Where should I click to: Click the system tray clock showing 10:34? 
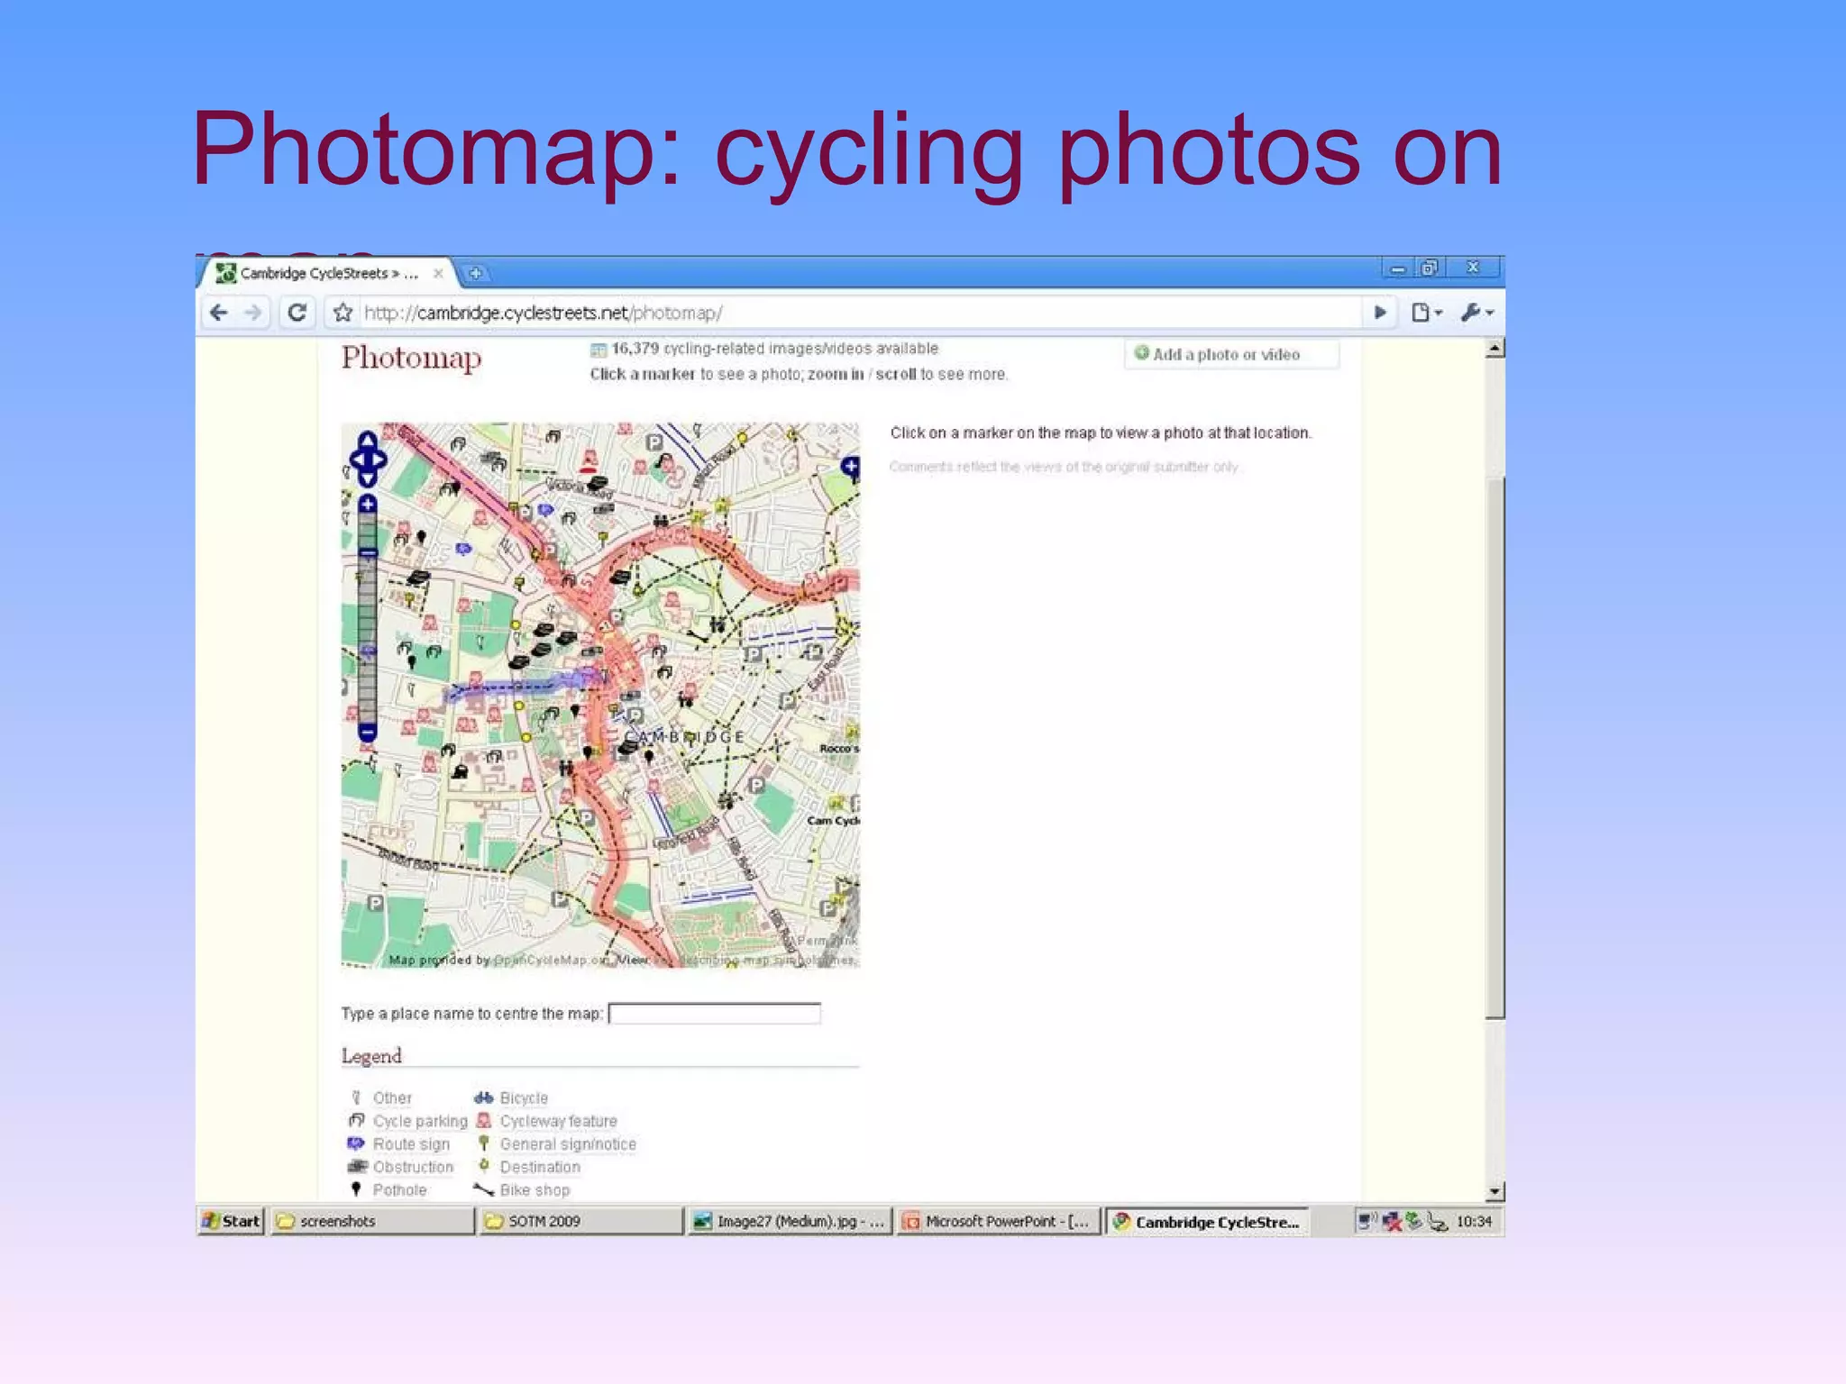pyautogui.click(x=1475, y=1221)
